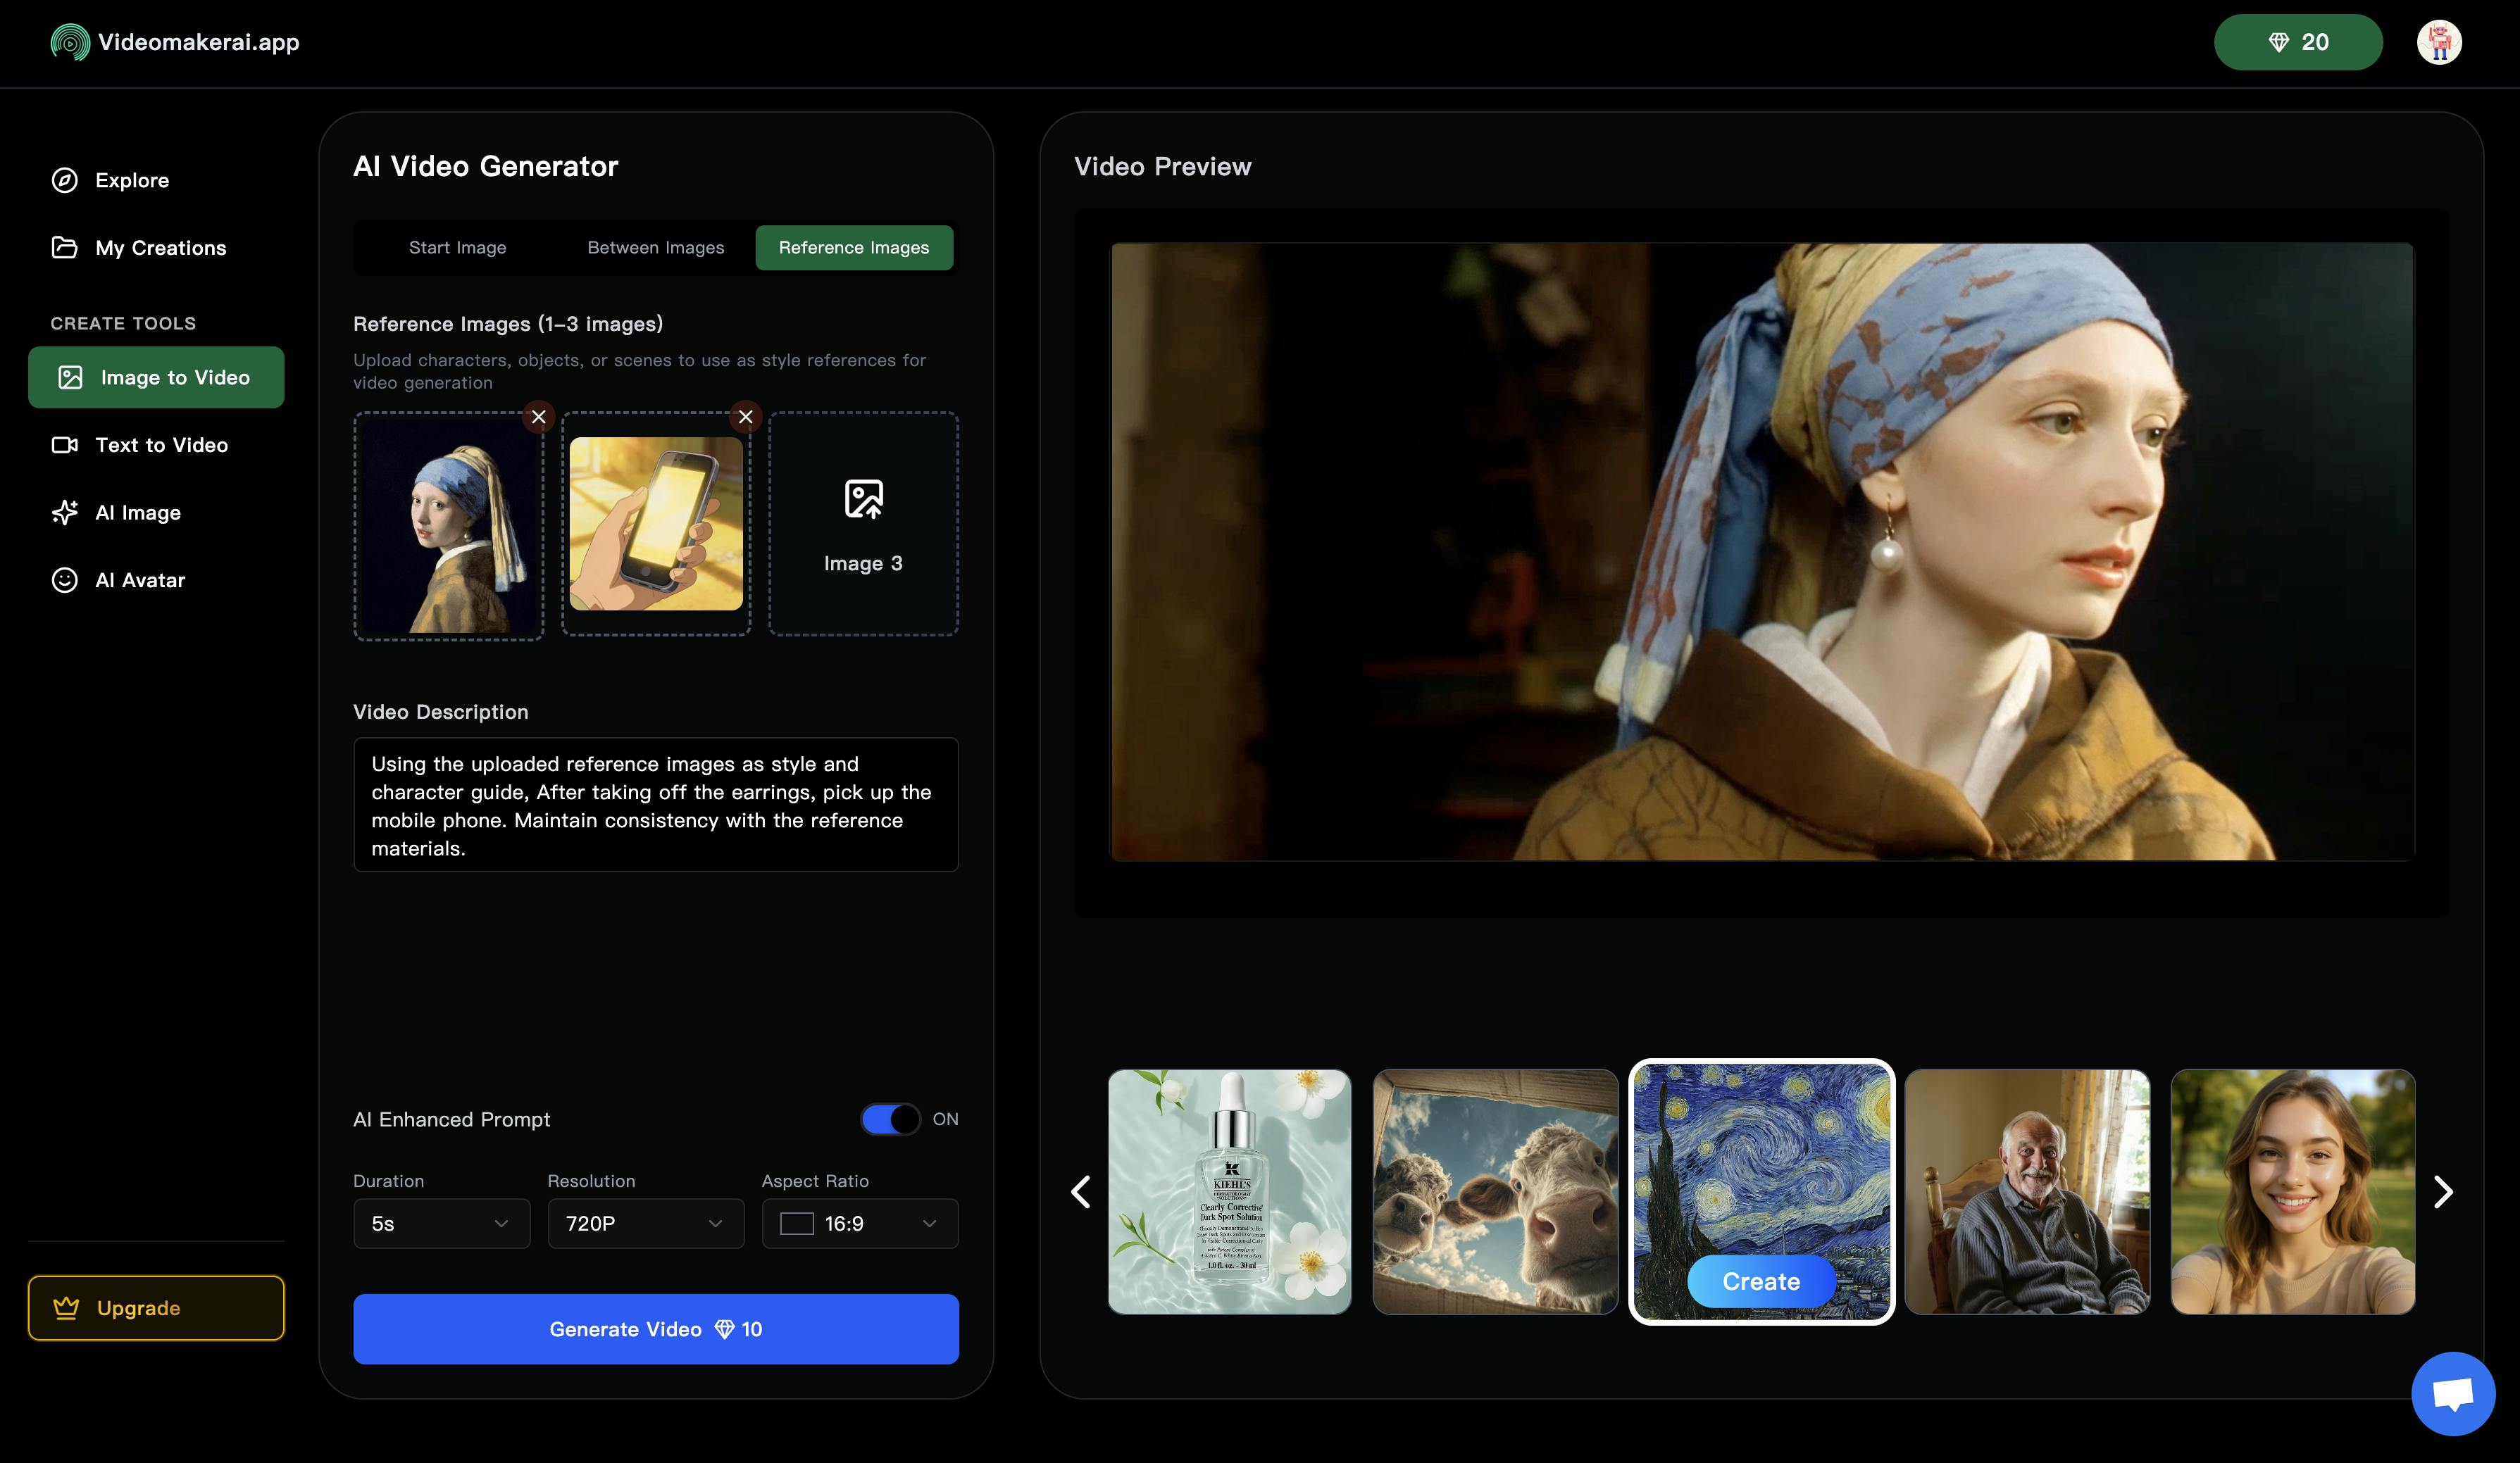Open the AI Avatar tool
2520x1463 pixels.
click(x=140, y=579)
